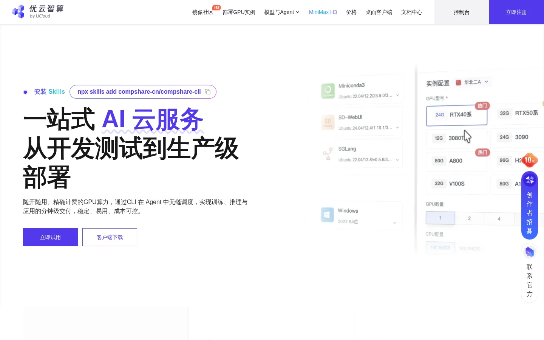Click the 客户端下载 button
This screenshot has width=544, height=340.
pos(110,237)
